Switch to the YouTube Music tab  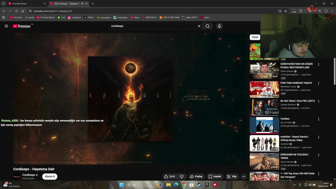tap(26, 3)
